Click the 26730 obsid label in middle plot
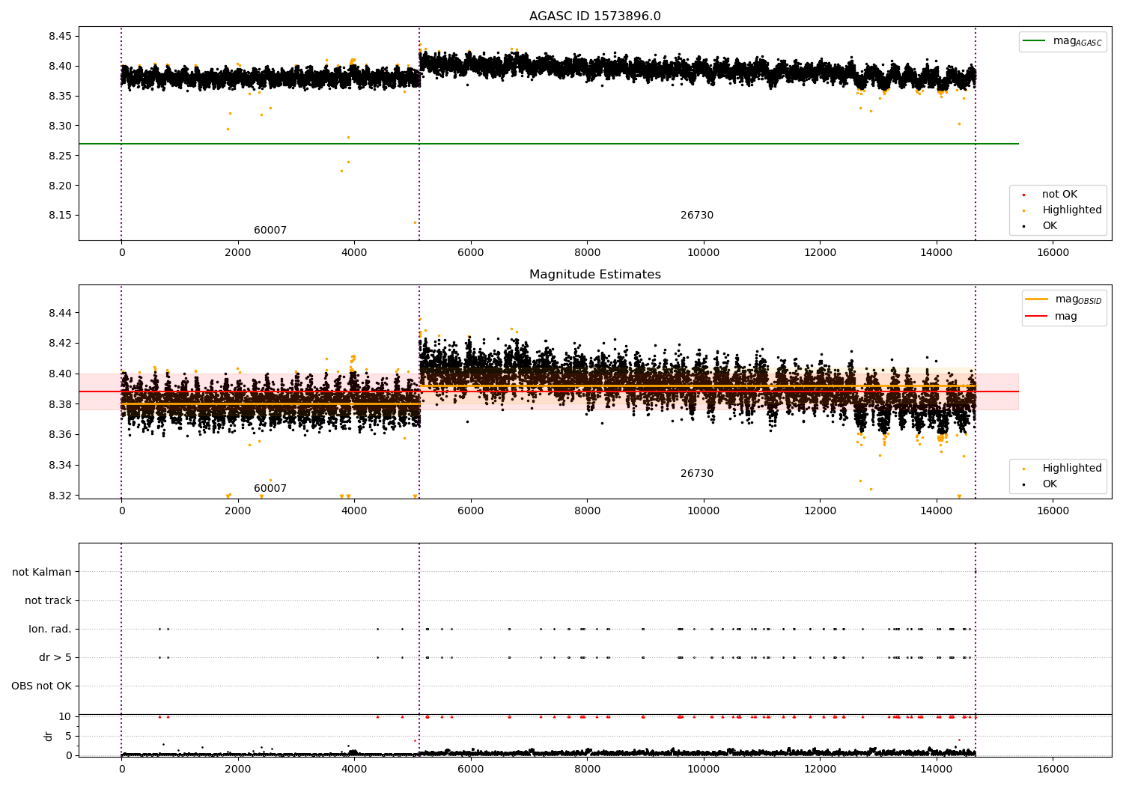Image resolution: width=1123 pixels, height=786 pixels. pos(697,474)
